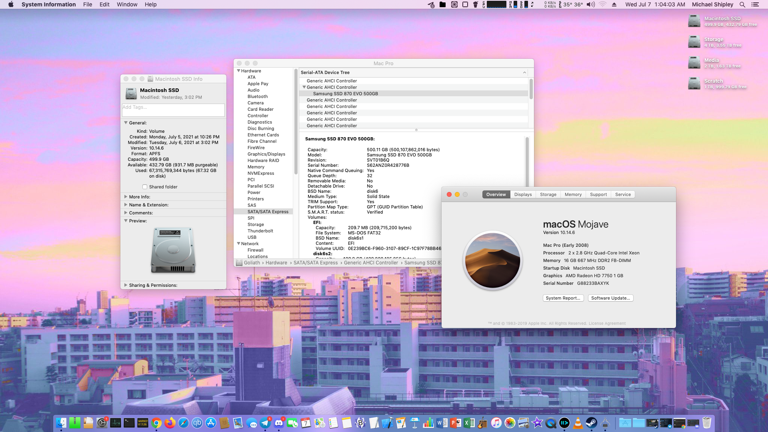Image resolution: width=768 pixels, height=432 pixels.
Task: Open the volume control in menu bar
Action: (591, 4)
